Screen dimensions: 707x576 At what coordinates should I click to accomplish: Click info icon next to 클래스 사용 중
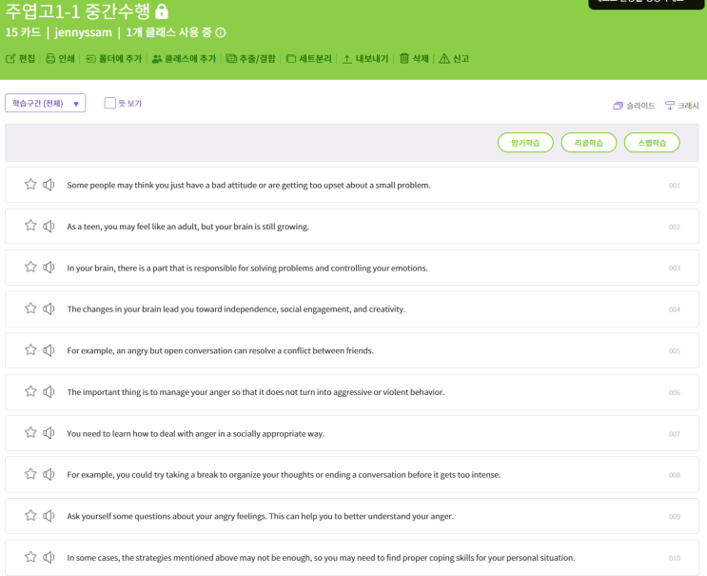tap(221, 33)
